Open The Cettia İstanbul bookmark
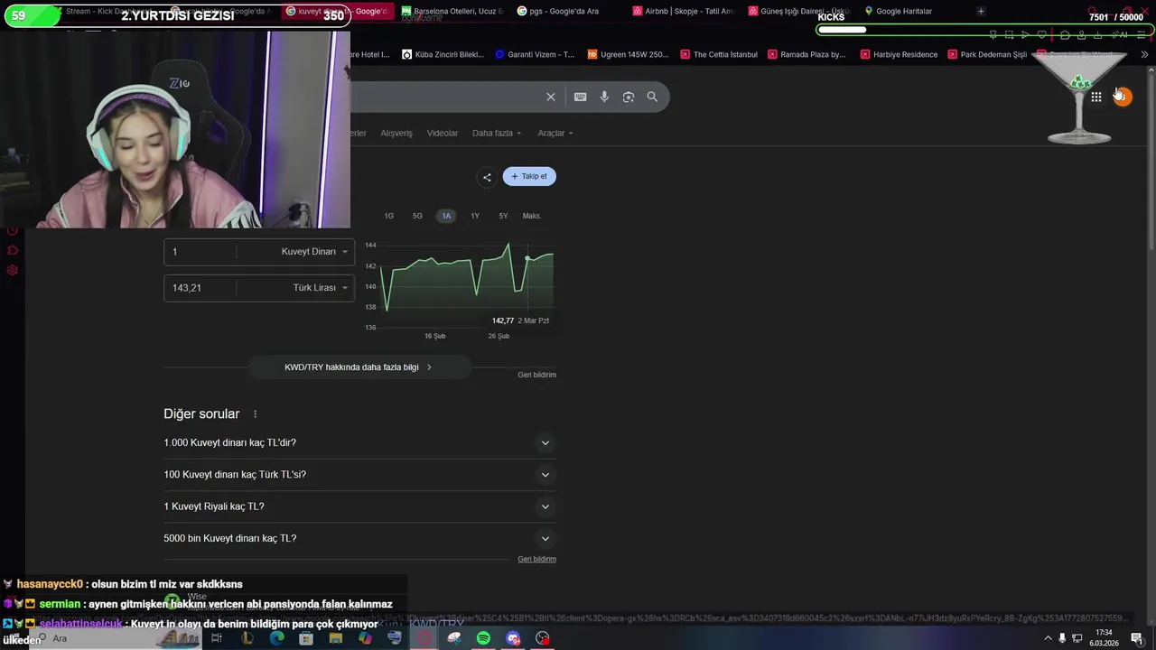This screenshot has width=1156, height=650. (719, 54)
